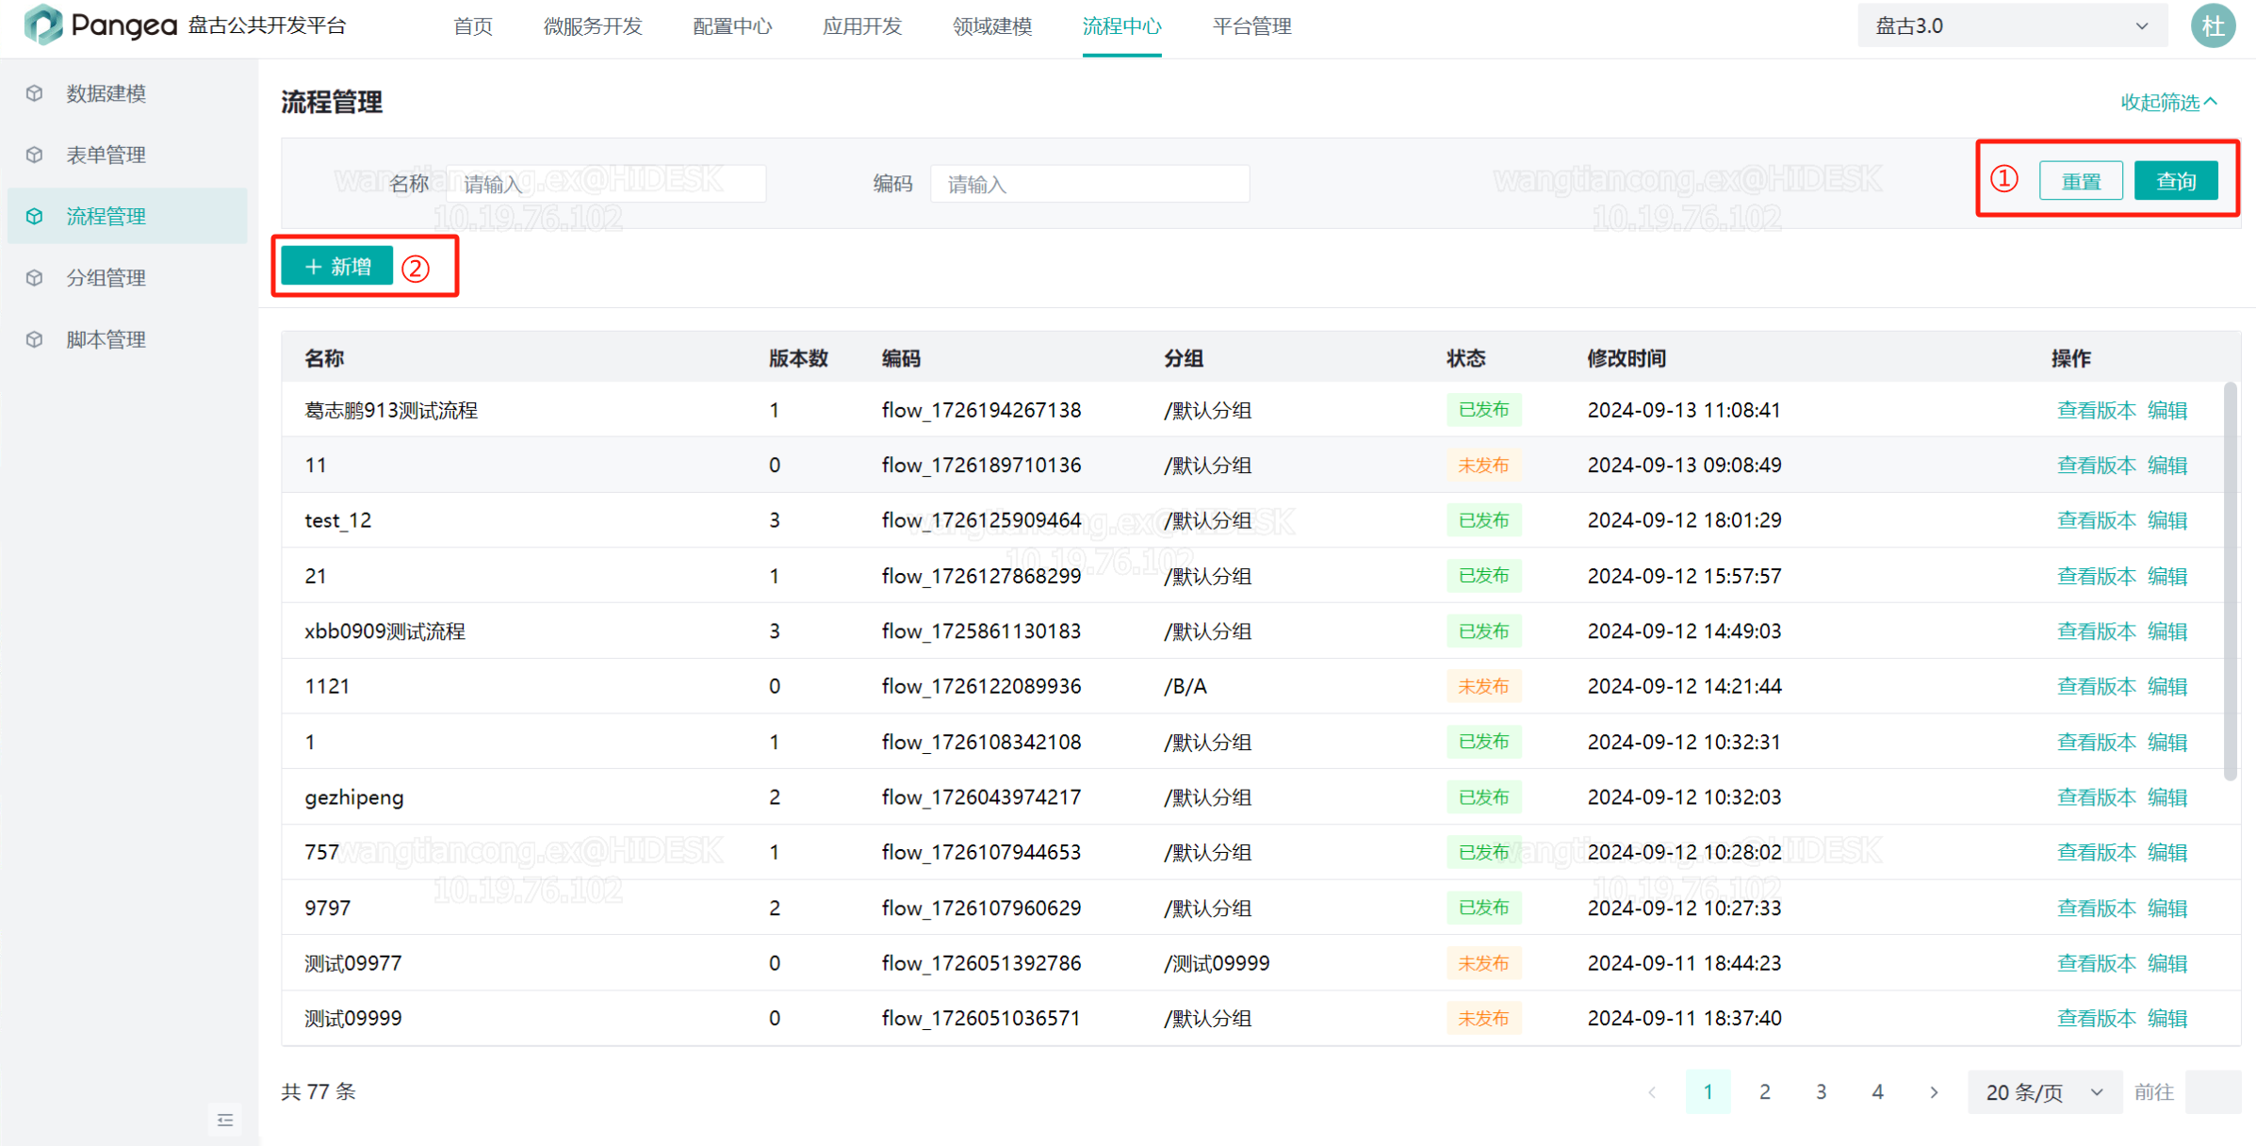Open the 微服务开发 nav tab
Image resolution: width=2256 pixels, height=1146 pixels.
point(593,26)
